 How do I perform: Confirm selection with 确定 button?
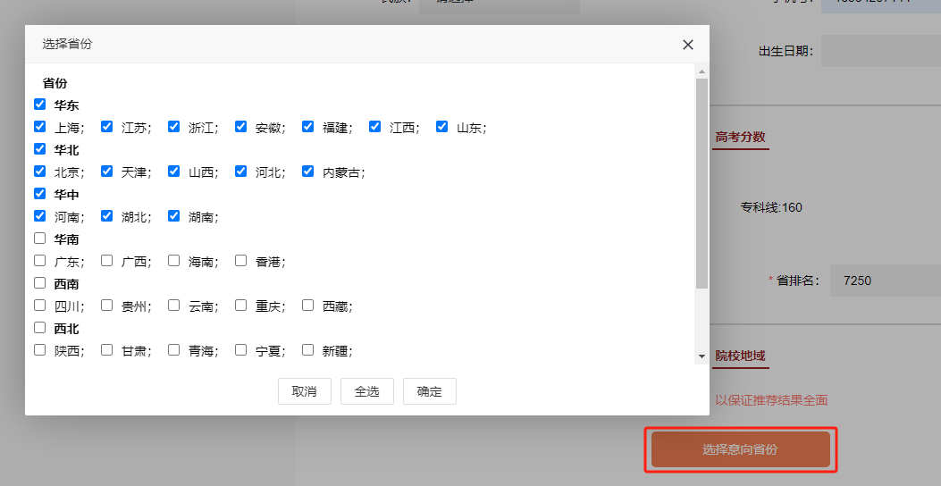point(430,391)
